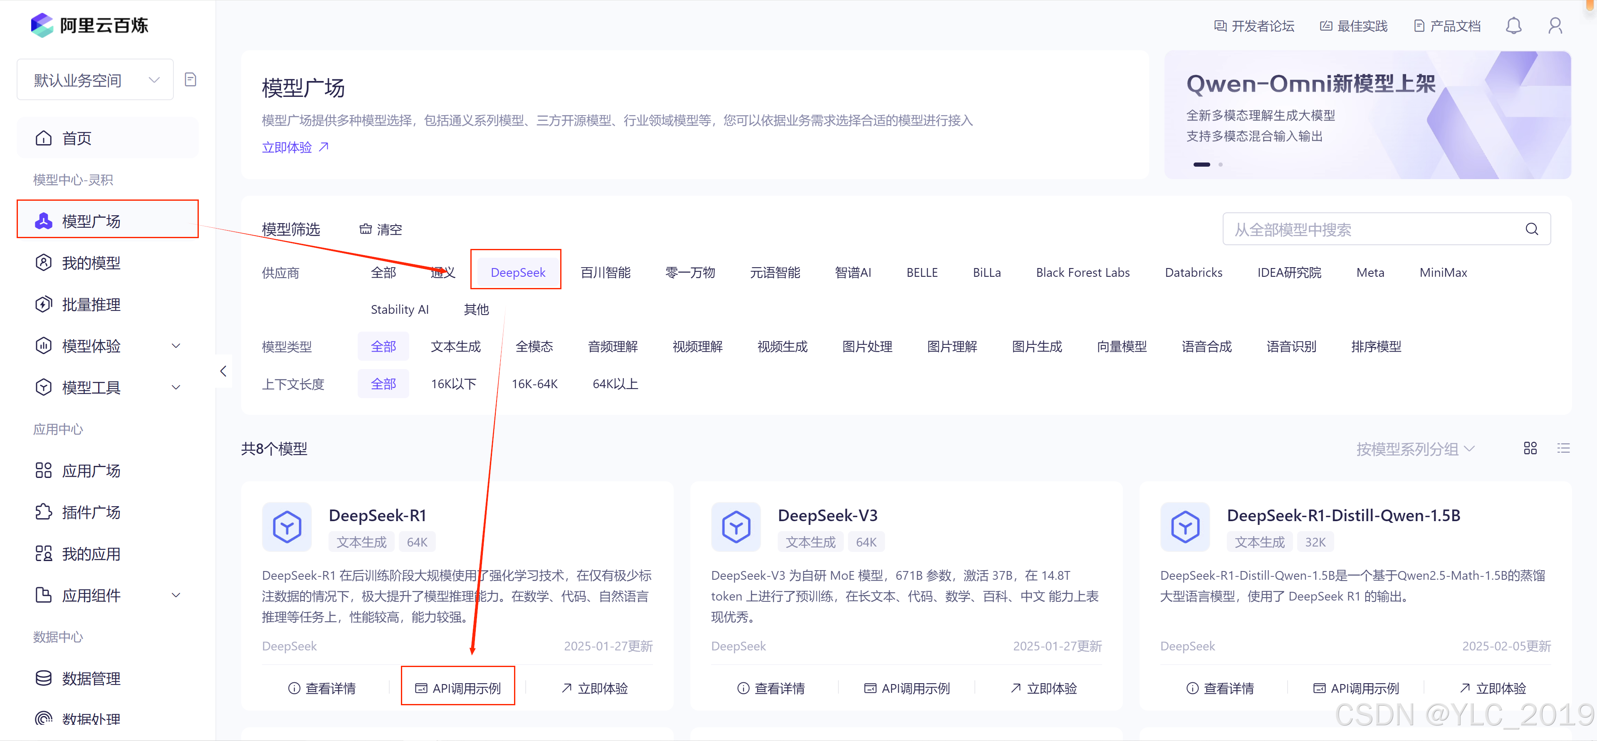1597x741 pixels.
Task: Open 我的模型 in sidebar
Action: (x=91, y=263)
